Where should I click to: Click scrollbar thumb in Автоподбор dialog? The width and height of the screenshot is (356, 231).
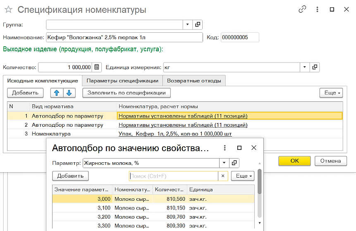pos(260,181)
